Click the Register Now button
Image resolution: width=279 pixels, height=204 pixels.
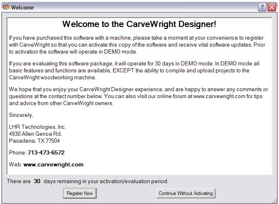pos(80,193)
